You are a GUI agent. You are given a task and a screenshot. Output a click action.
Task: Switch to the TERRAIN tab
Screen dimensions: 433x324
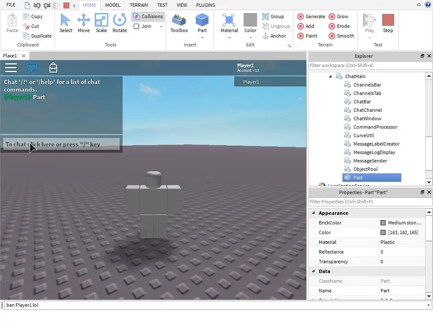(x=139, y=5)
